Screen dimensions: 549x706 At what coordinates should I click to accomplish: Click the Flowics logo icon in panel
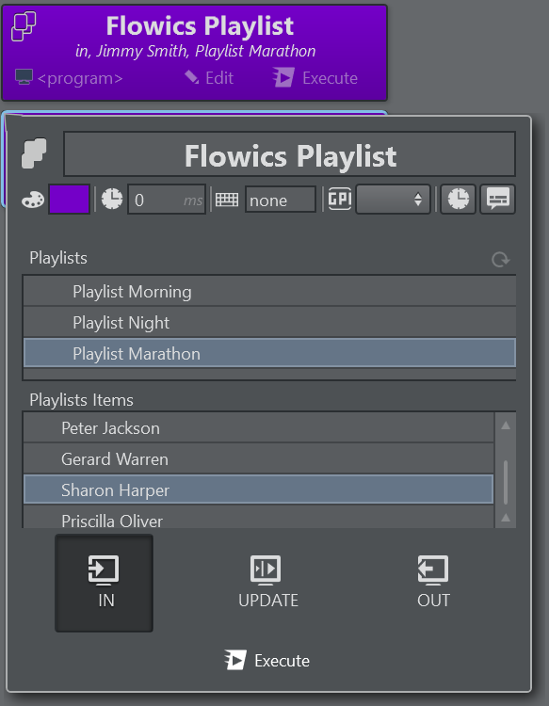click(x=34, y=153)
